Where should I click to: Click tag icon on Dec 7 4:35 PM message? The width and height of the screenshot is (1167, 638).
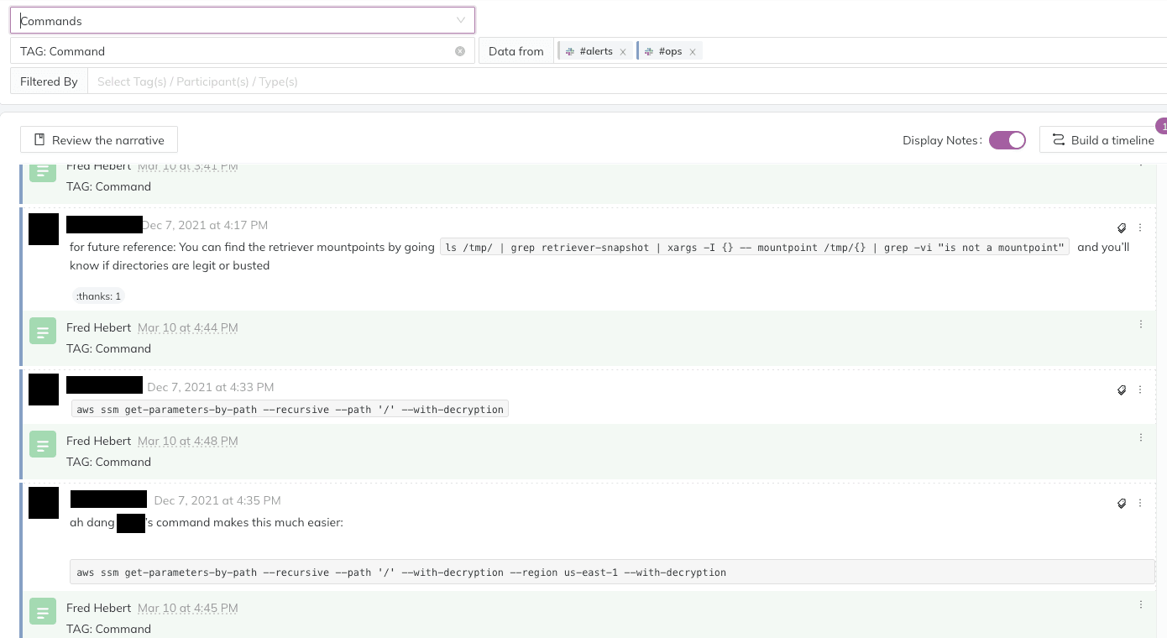1121,504
